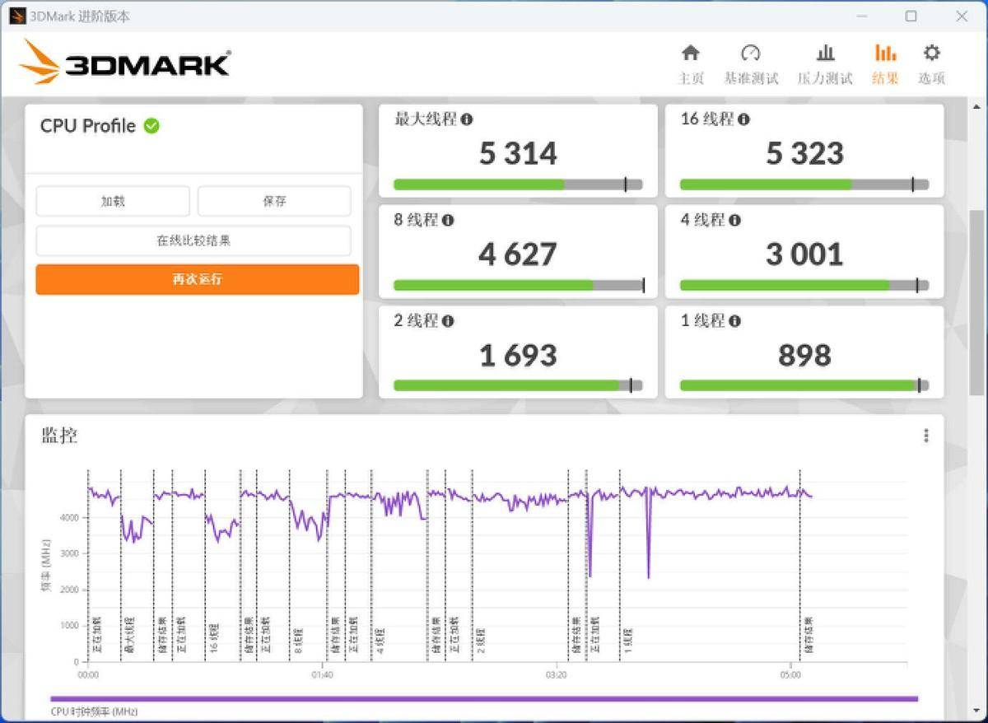The height and width of the screenshot is (723, 988).
Task: Switch to the 结果 results tab
Action: 885,64
